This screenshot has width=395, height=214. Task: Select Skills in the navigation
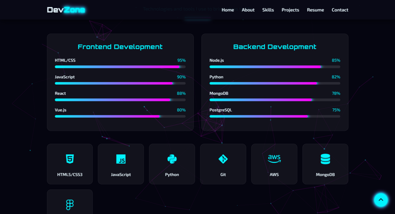click(x=268, y=10)
